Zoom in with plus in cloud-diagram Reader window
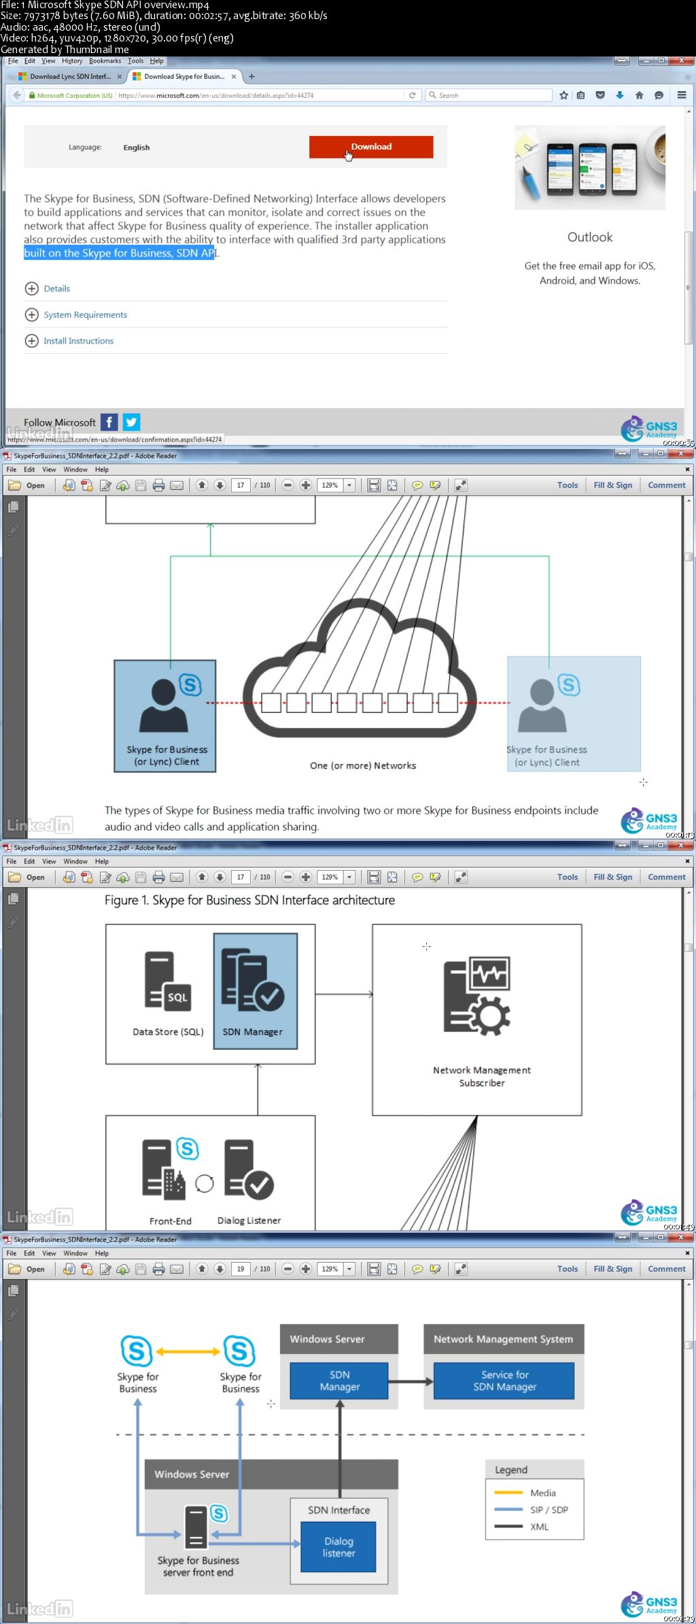Image resolution: width=696 pixels, height=1624 pixels. (x=306, y=486)
